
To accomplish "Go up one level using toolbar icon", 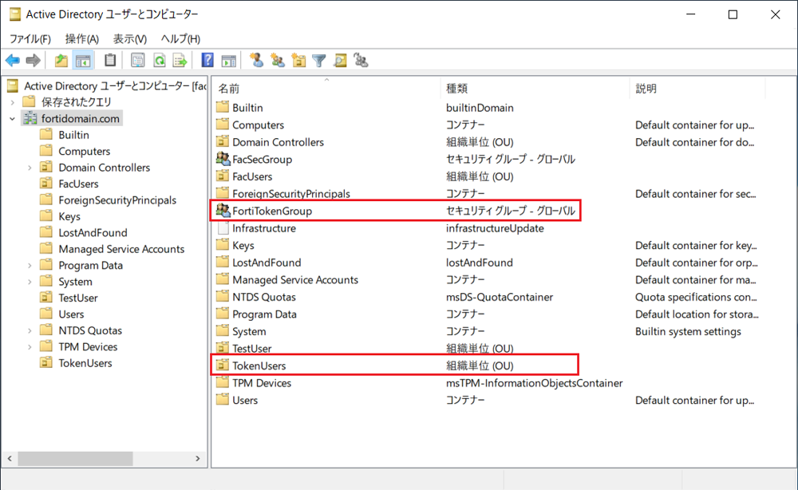I will point(61,61).
